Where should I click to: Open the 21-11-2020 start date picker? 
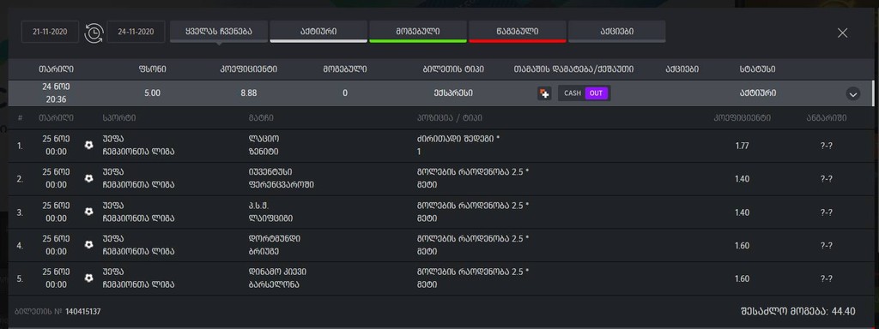tap(51, 32)
